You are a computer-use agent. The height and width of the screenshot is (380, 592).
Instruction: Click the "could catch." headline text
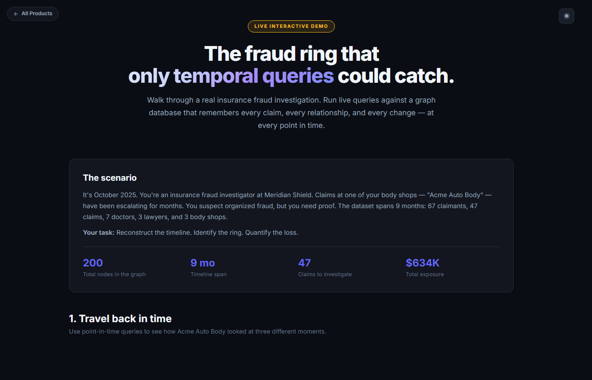(x=395, y=76)
